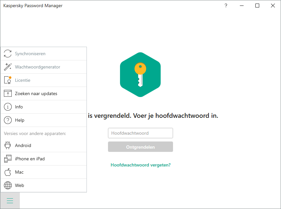Follow the Hoofdwachtwoord vergeten? link
281x209 pixels.
pyautogui.click(x=141, y=165)
